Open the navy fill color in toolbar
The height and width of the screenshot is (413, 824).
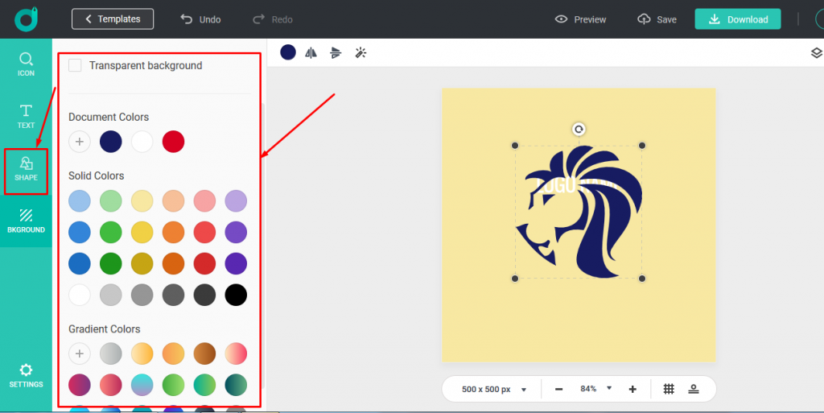[x=288, y=52]
